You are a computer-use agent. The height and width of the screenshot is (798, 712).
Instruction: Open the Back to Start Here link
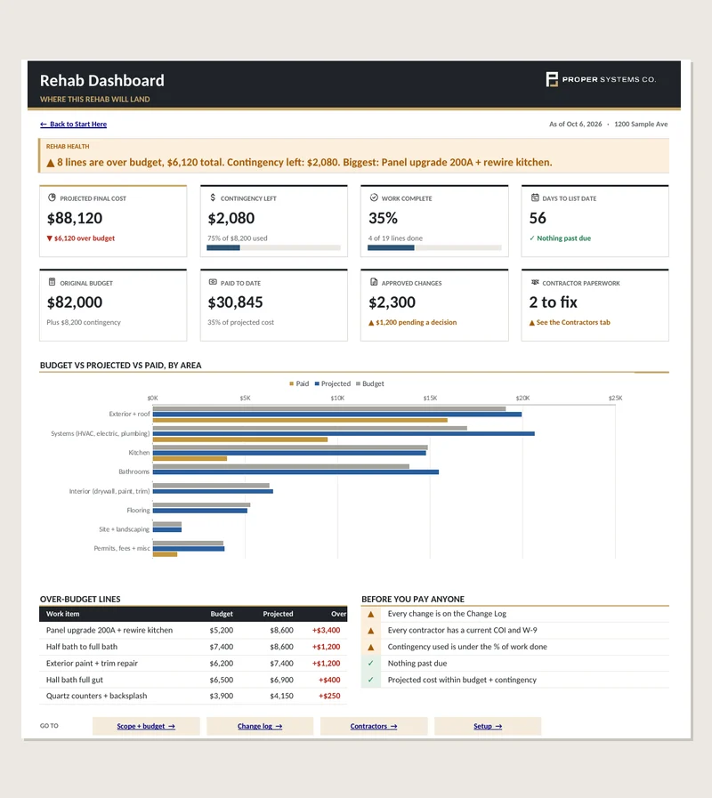click(x=73, y=125)
